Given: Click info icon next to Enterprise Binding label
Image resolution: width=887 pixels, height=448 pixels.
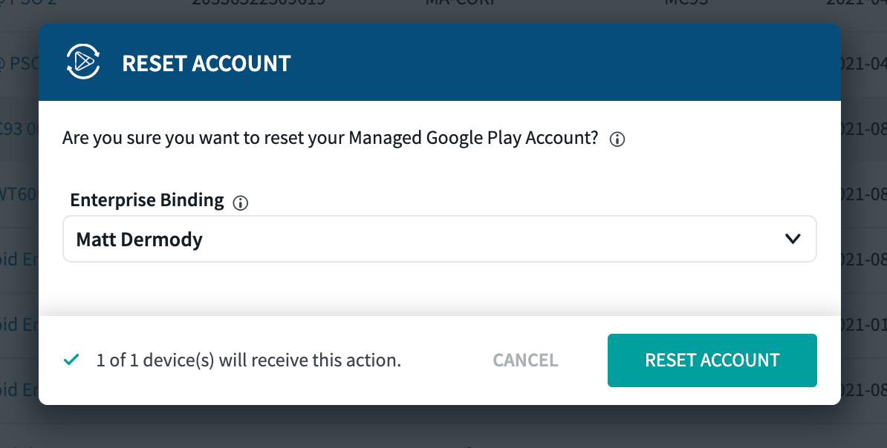Looking at the screenshot, I should (x=240, y=202).
